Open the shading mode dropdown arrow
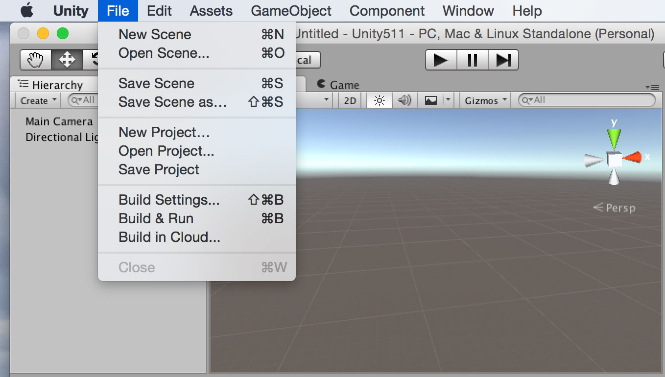 click(327, 100)
